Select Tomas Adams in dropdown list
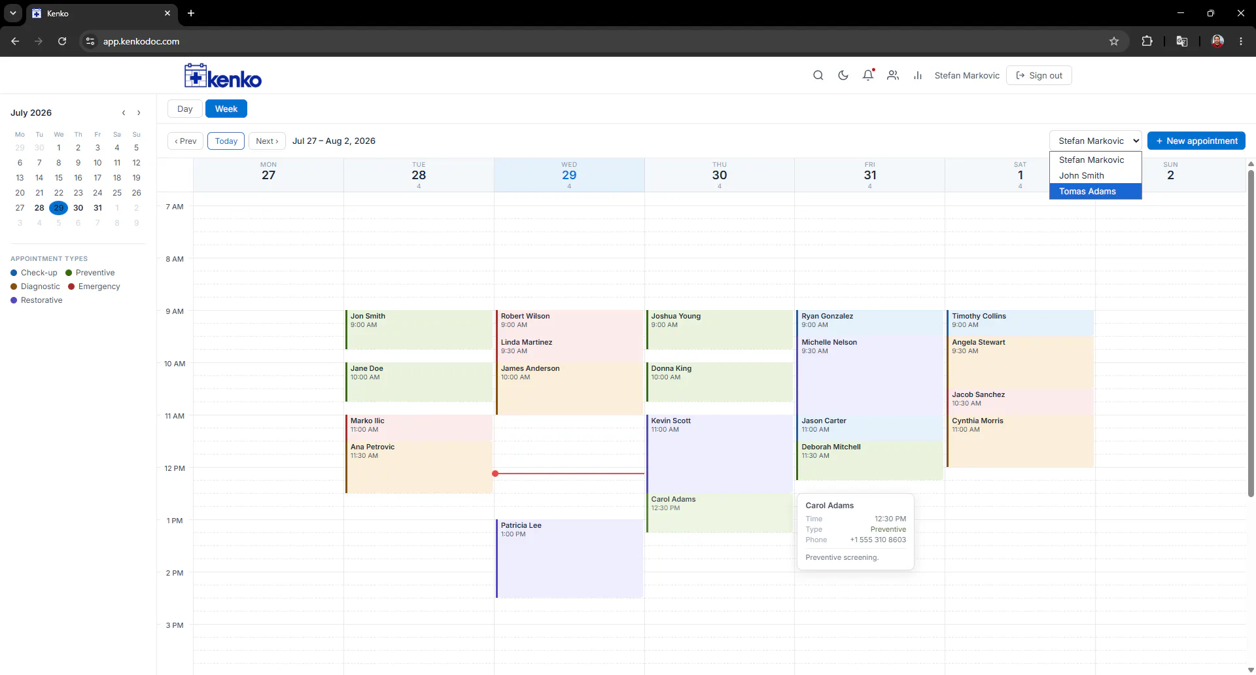1256x675 pixels. pos(1096,191)
